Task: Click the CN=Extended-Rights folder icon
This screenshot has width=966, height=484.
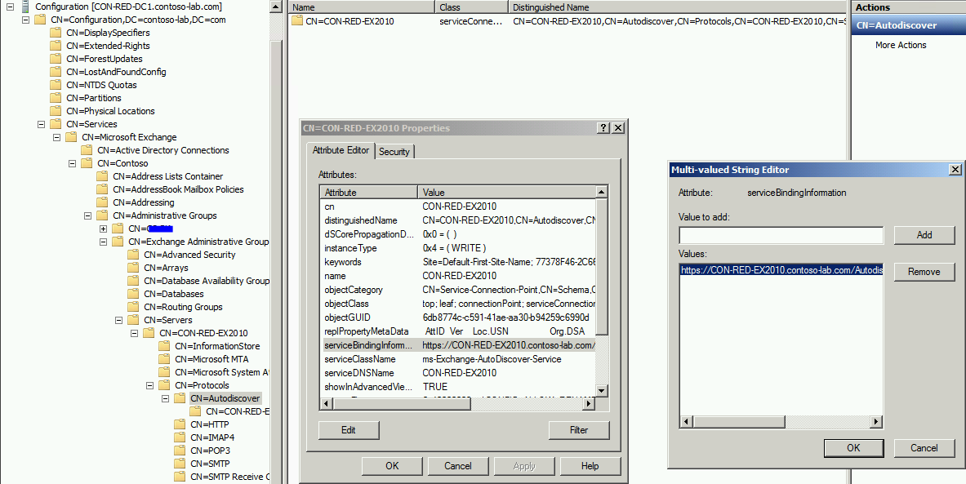Action: [56, 46]
